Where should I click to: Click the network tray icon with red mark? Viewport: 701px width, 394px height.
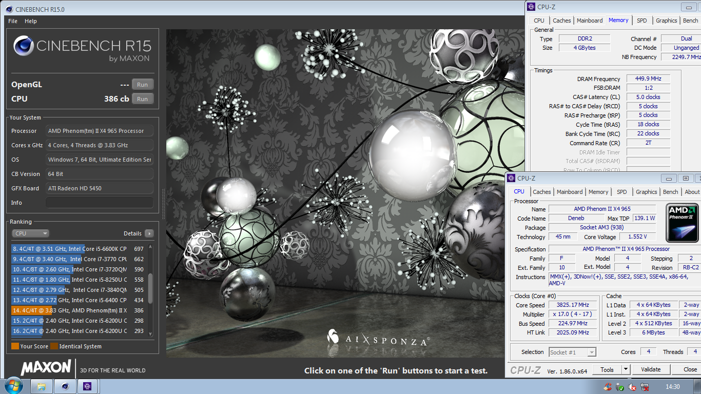645,387
